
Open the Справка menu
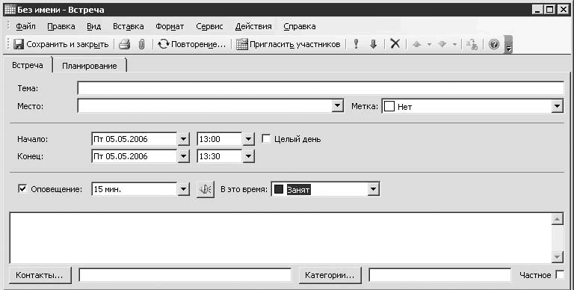coord(300,26)
